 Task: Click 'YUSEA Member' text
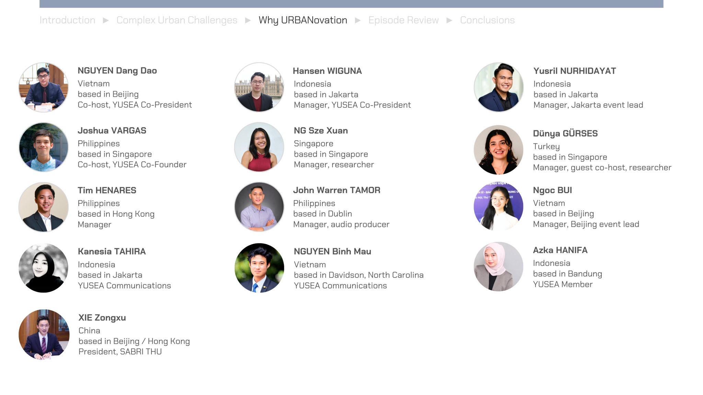coord(563,285)
